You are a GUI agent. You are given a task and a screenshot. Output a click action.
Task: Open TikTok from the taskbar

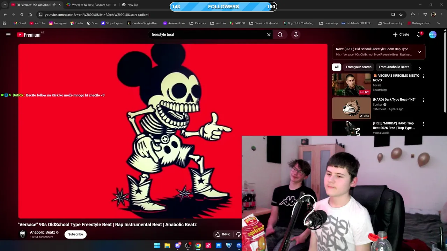(208, 245)
